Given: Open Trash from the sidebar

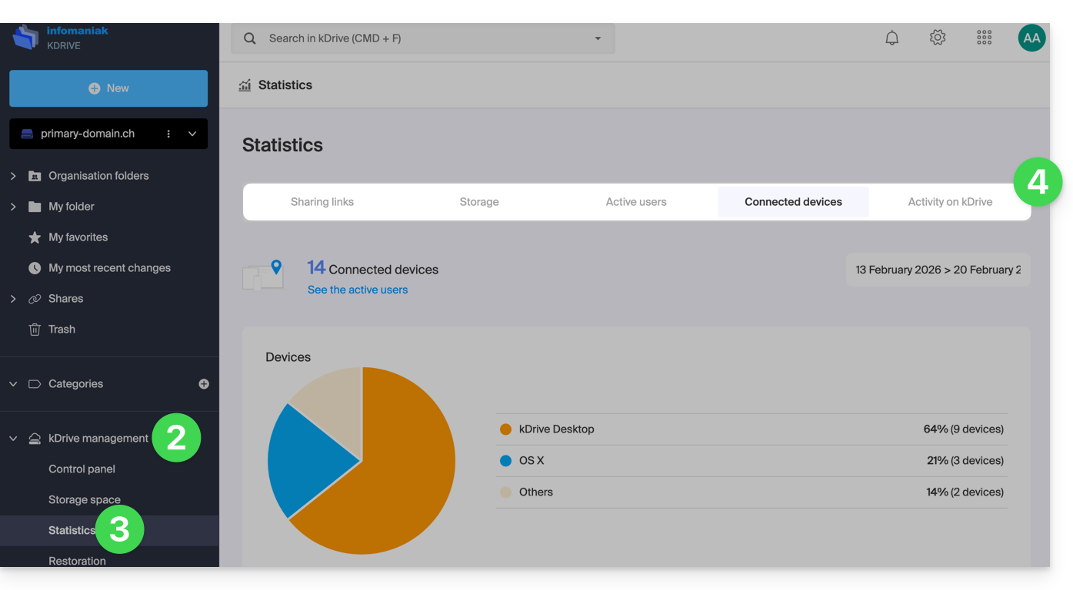Looking at the screenshot, I should [x=62, y=330].
